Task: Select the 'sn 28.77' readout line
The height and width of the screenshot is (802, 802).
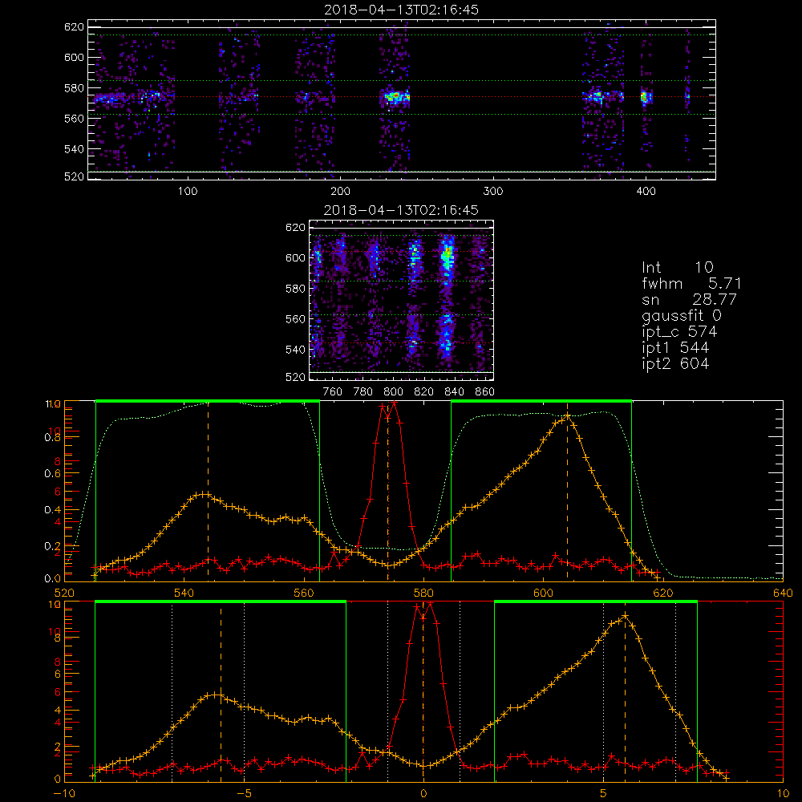Action: coord(689,299)
